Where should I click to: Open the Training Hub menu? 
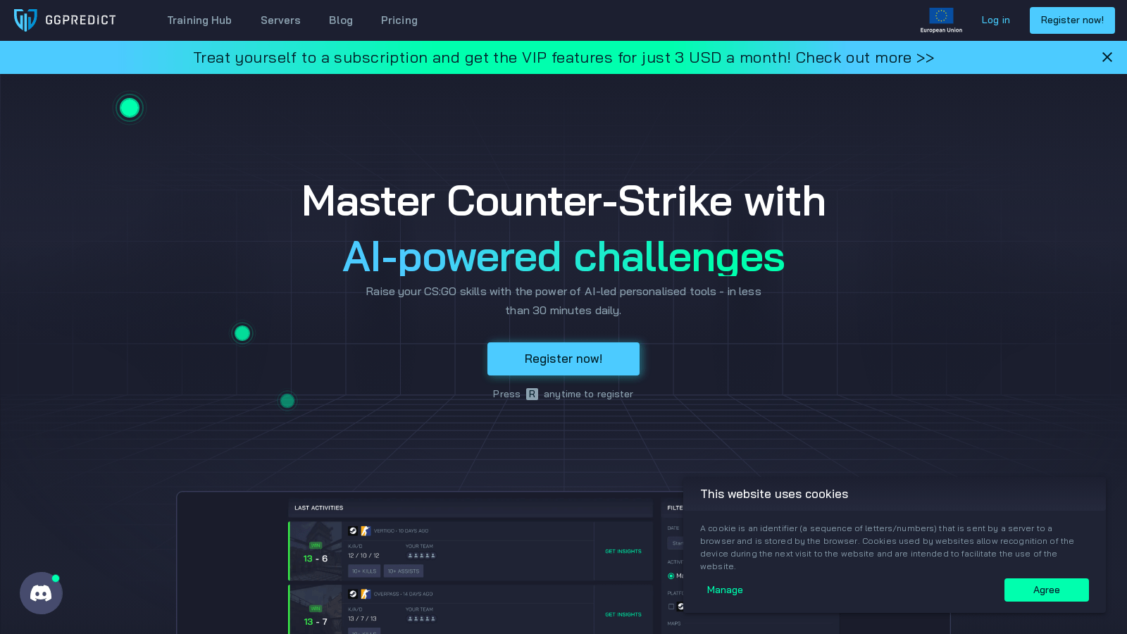click(199, 20)
